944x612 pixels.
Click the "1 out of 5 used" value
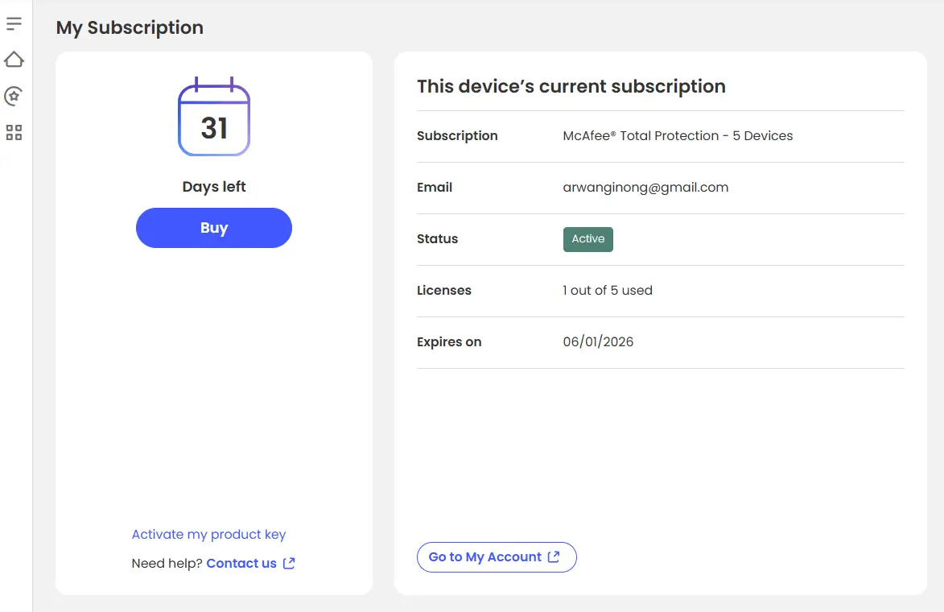(608, 291)
